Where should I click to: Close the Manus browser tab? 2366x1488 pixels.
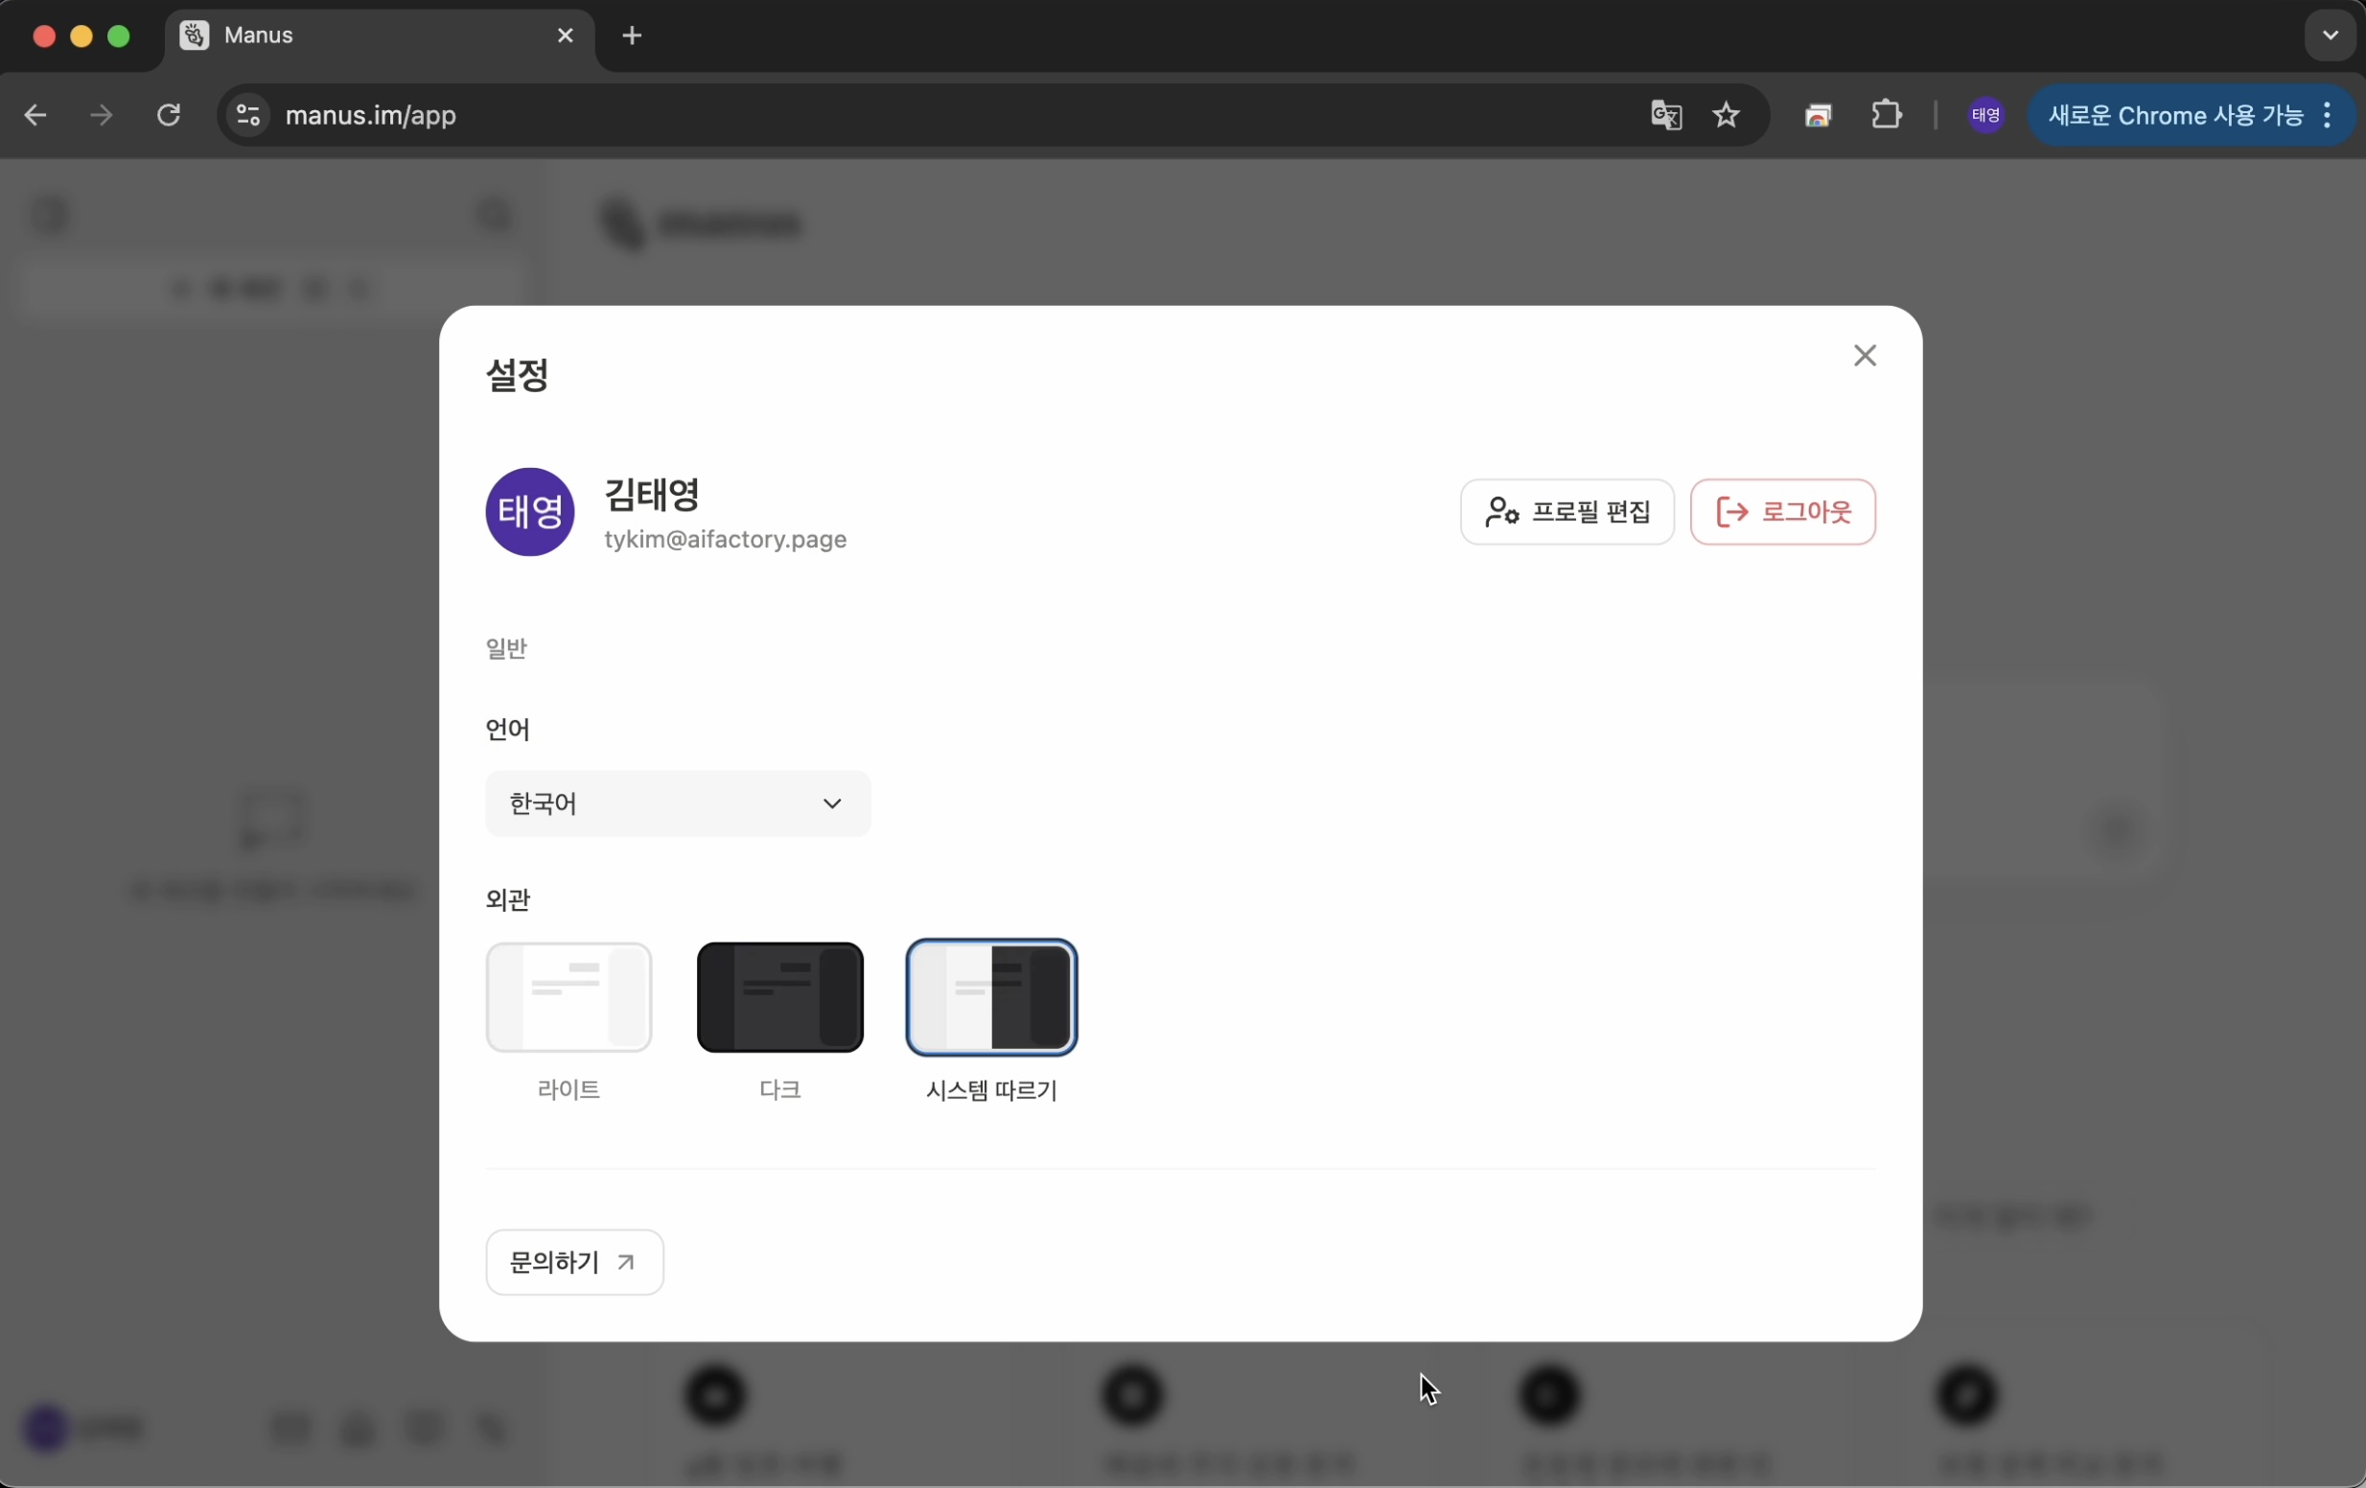click(565, 35)
